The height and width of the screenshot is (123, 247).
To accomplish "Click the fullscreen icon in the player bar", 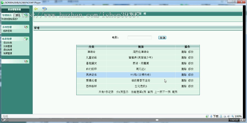I will pos(241,120).
